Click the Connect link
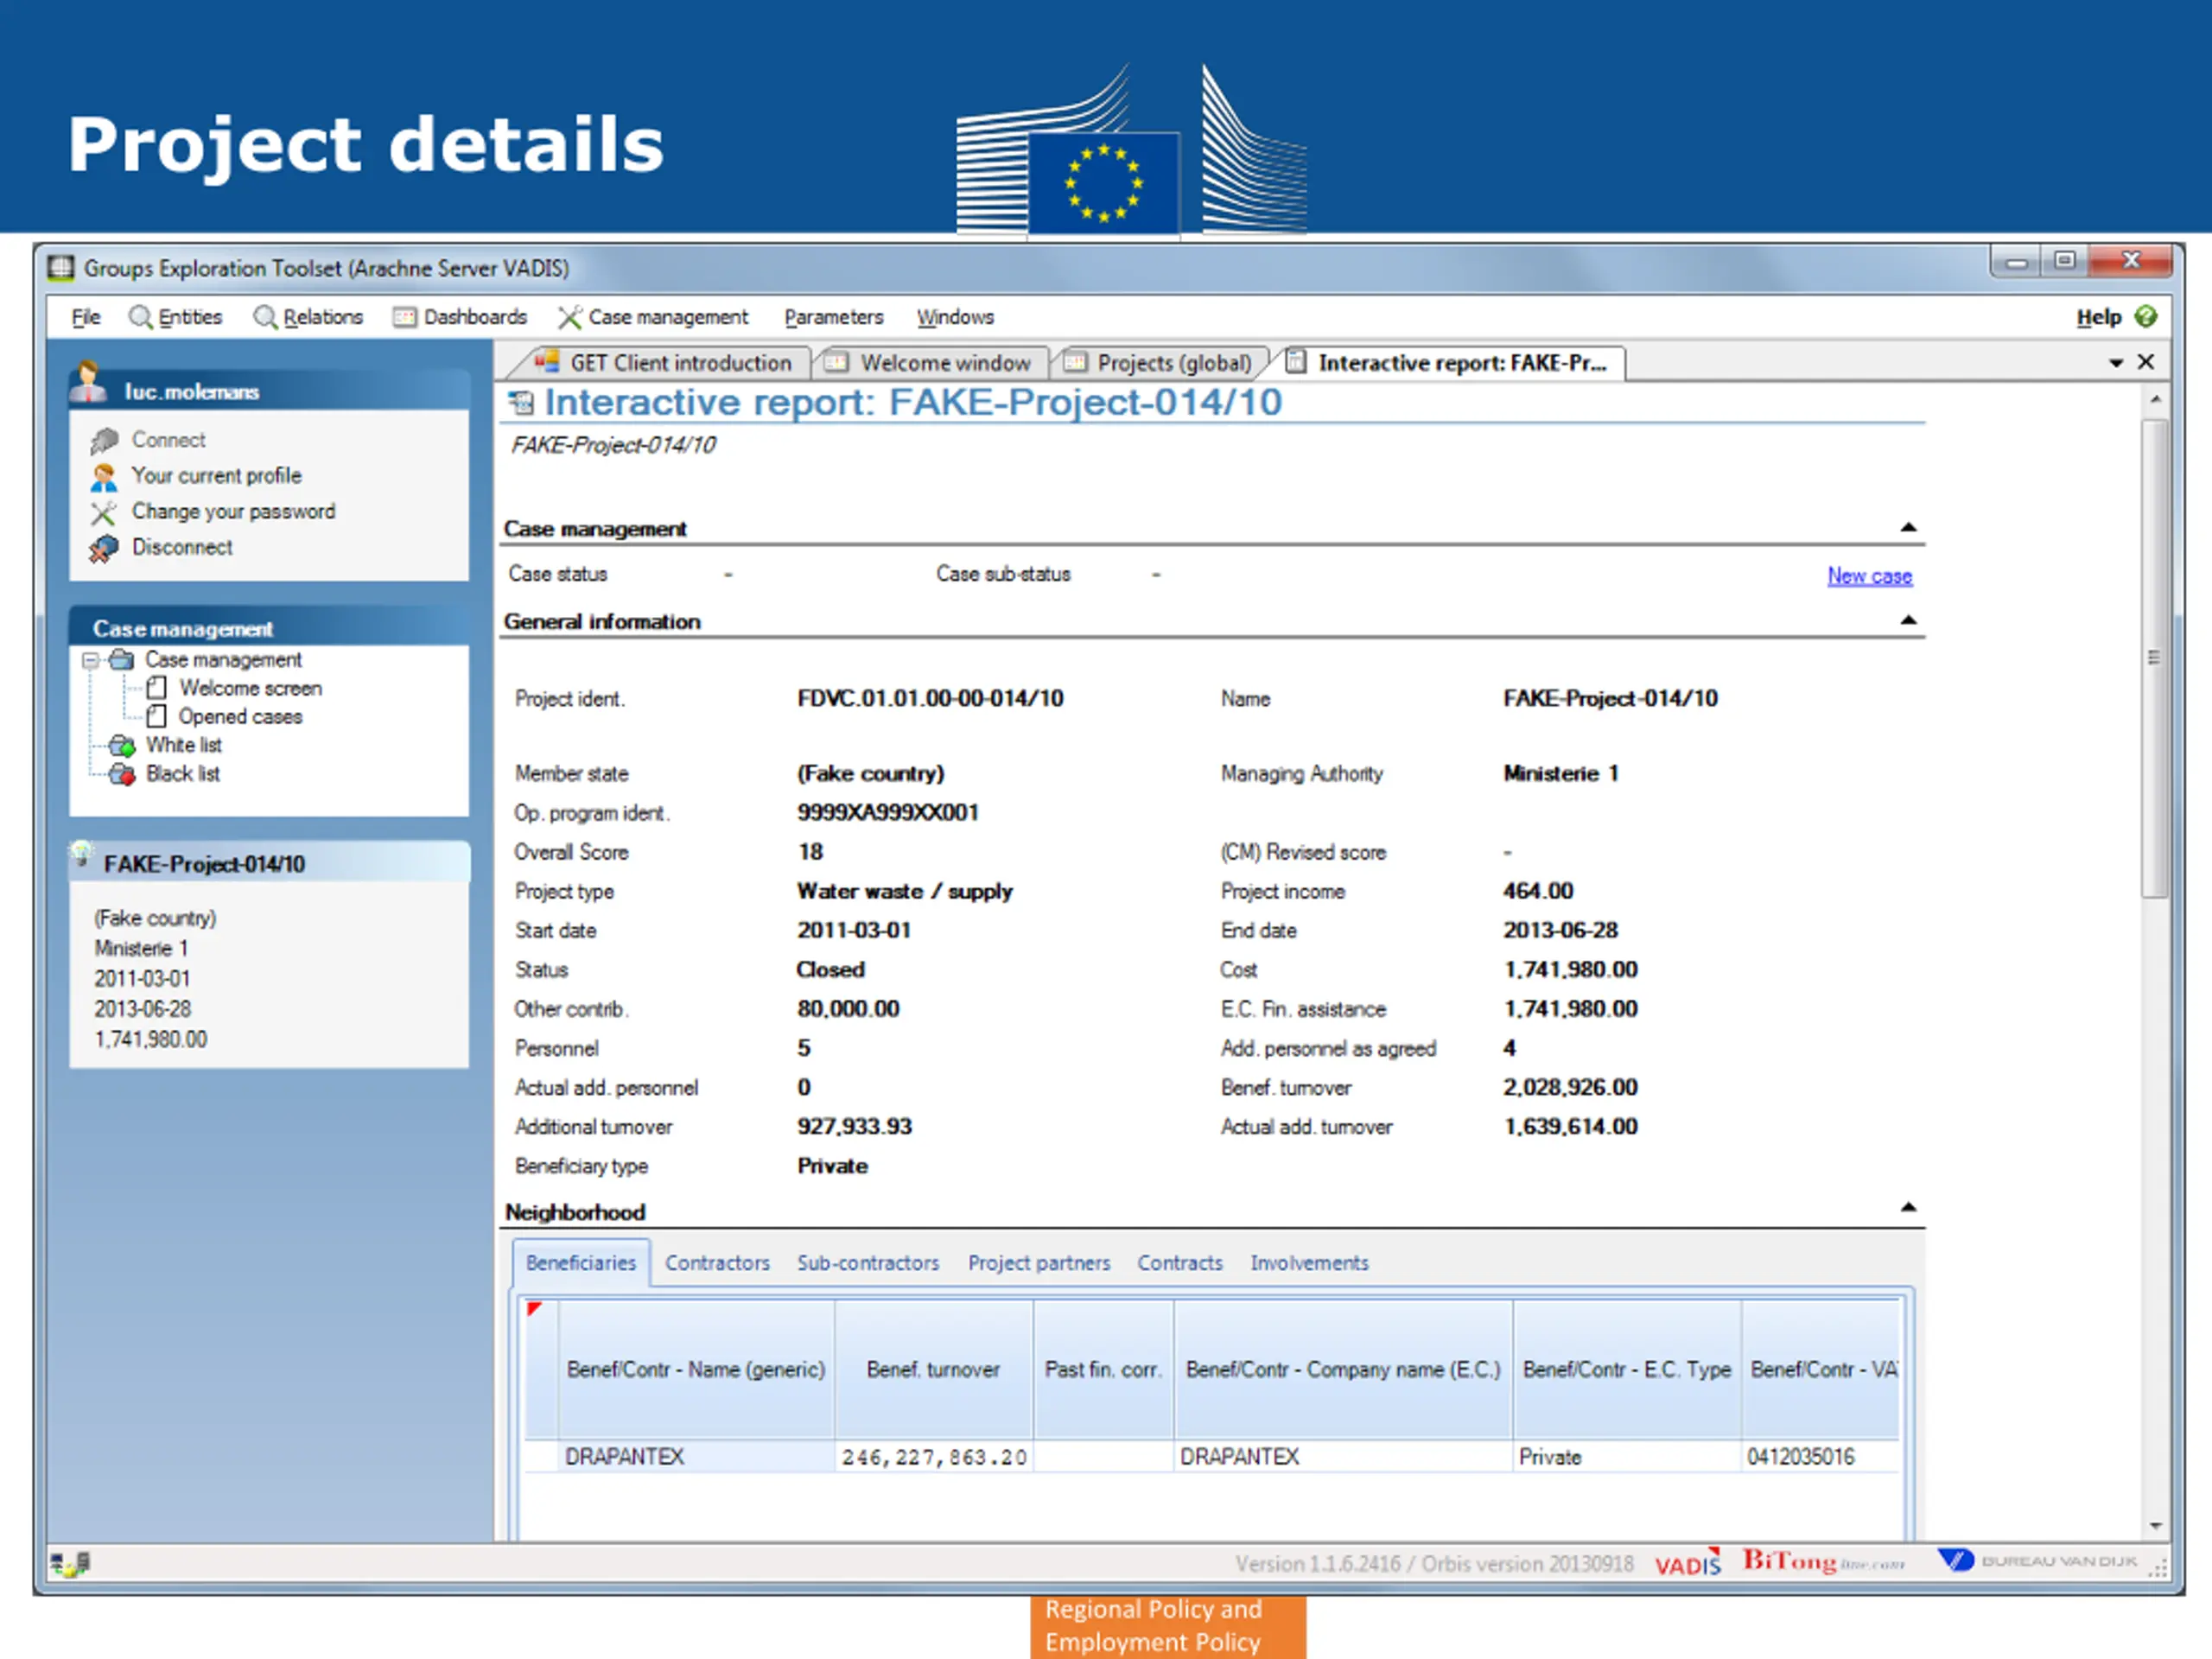 168,440
